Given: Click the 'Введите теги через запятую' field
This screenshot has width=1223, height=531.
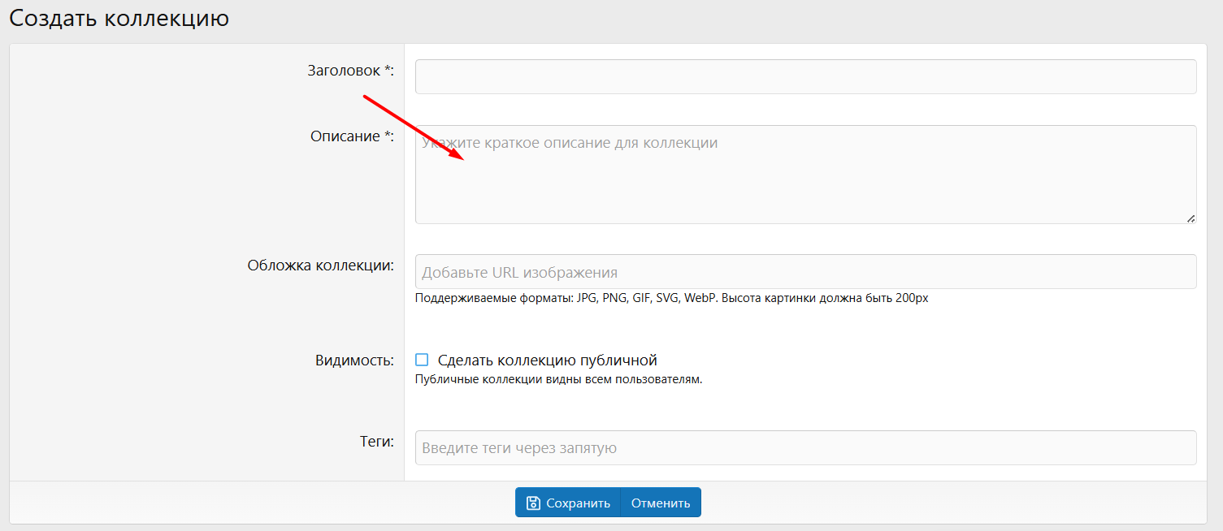Looking at the screenshot, I should pos(804,447).
